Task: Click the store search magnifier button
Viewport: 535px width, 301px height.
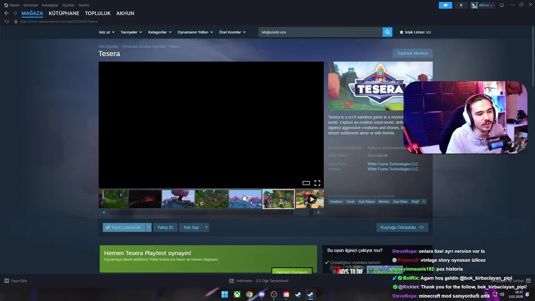Action: tap(387, 32)
